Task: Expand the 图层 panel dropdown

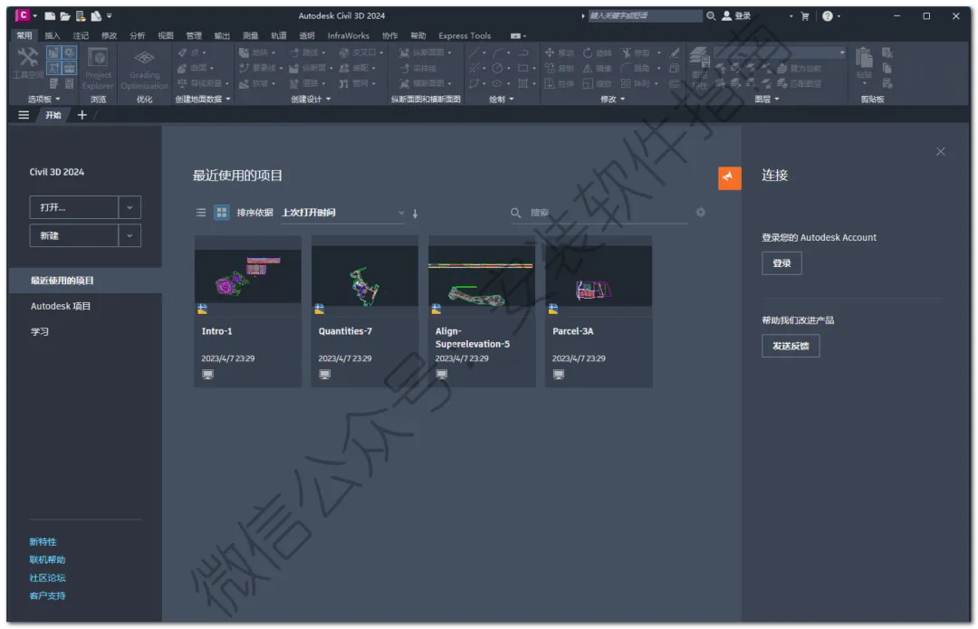Action: [x=767, y=100]
